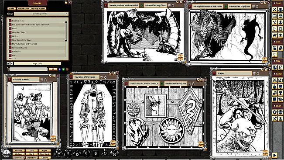Screen dimensions: 284x160
Task: Open the coin stack parcels icon in Camp
Action: (x=274, y=93)
